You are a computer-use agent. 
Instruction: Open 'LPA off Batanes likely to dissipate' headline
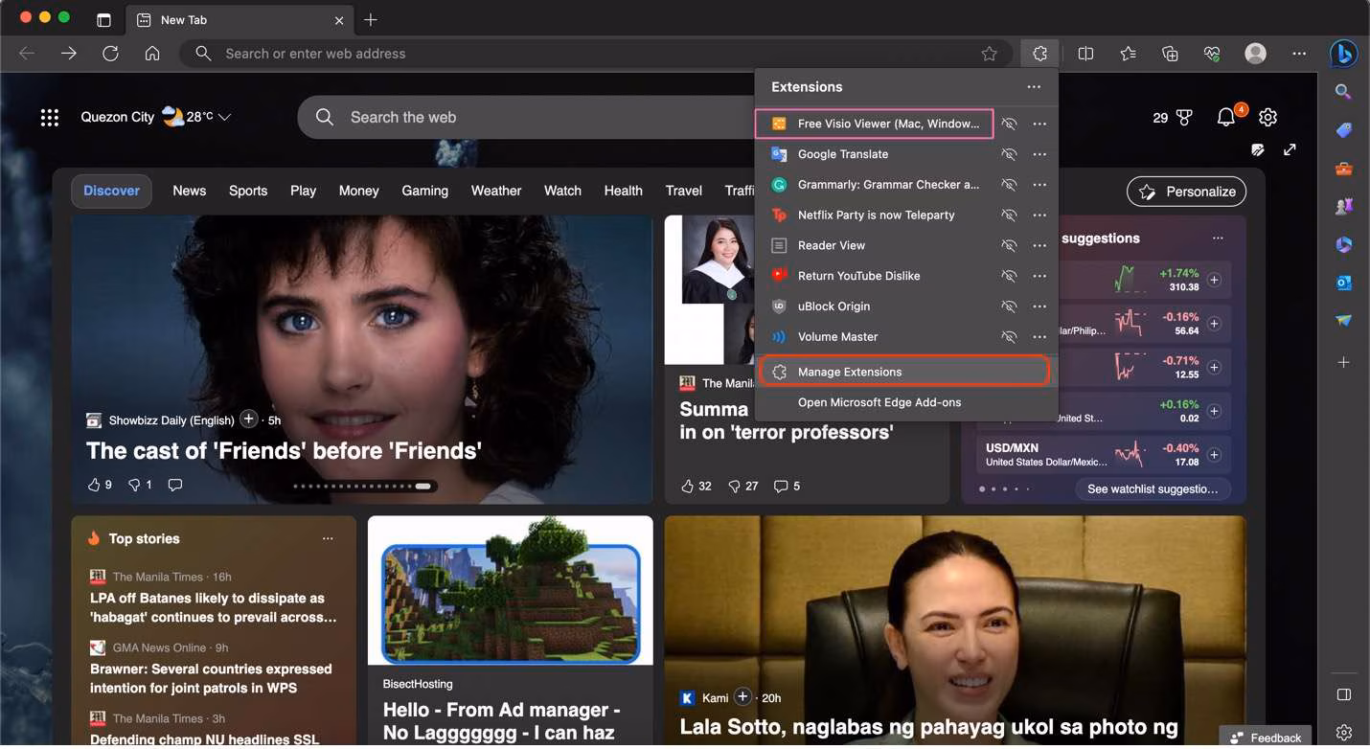click(214, 607)
